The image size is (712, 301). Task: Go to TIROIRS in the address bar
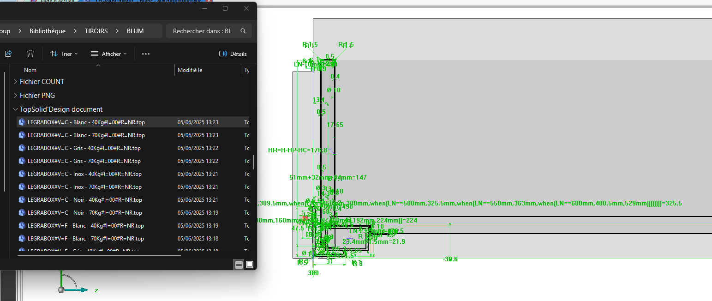pos(96,31)
